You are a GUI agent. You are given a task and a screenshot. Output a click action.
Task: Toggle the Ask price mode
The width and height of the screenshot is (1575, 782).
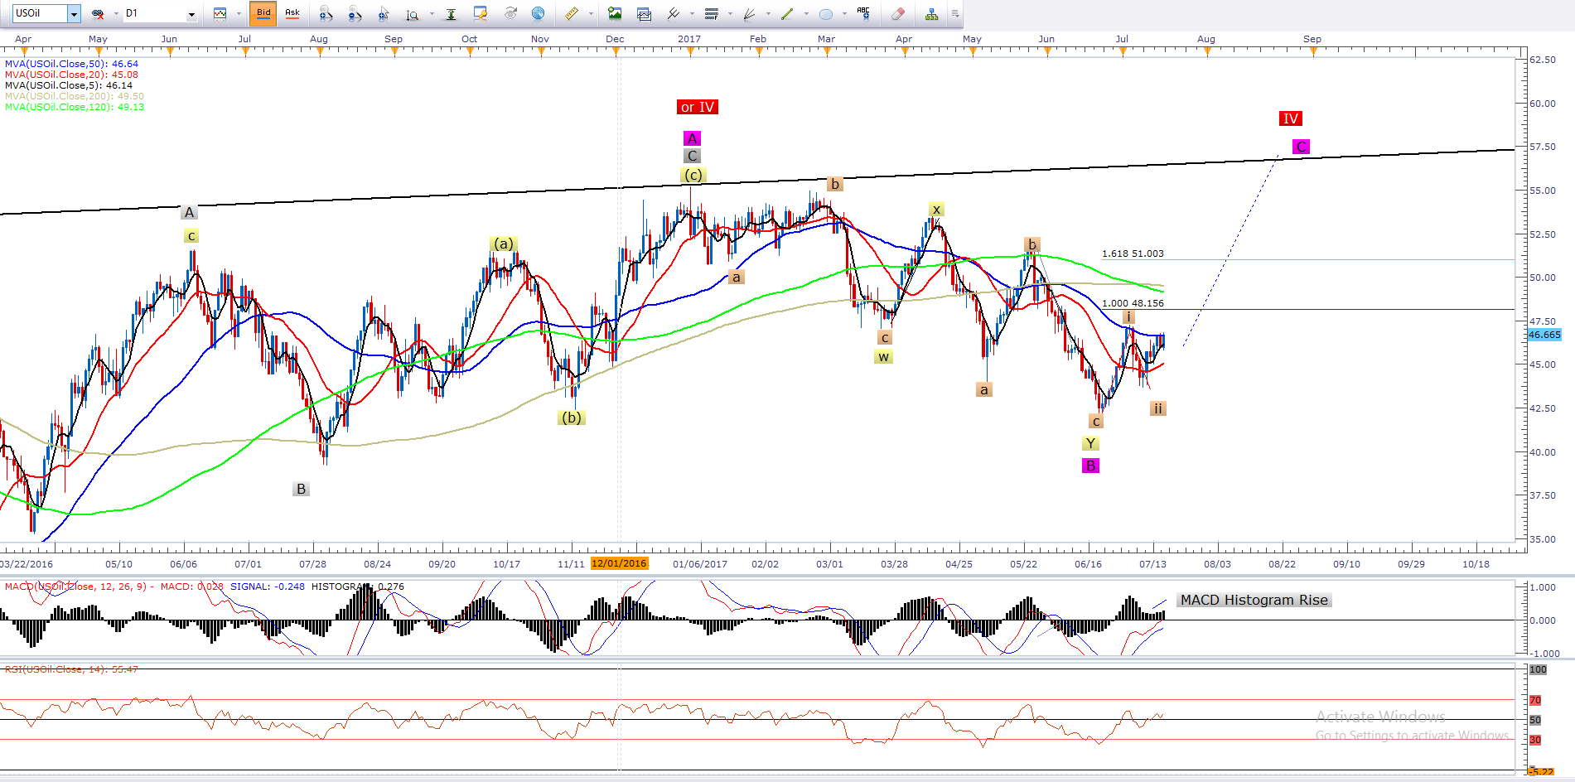click(292, 13)
